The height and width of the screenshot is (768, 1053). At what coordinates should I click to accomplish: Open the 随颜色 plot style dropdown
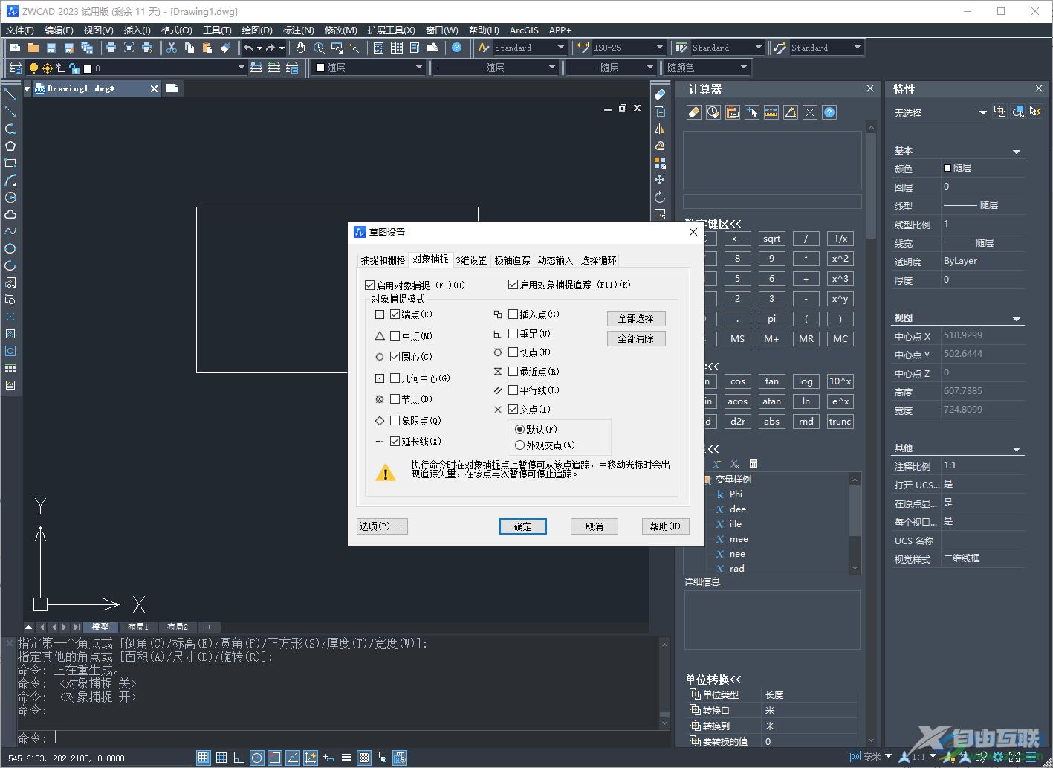click(x=744, y=68)
